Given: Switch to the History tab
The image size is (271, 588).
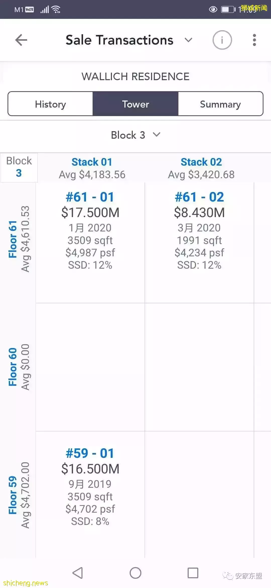Looking at the screenshot, I should (x=50, y=104).
